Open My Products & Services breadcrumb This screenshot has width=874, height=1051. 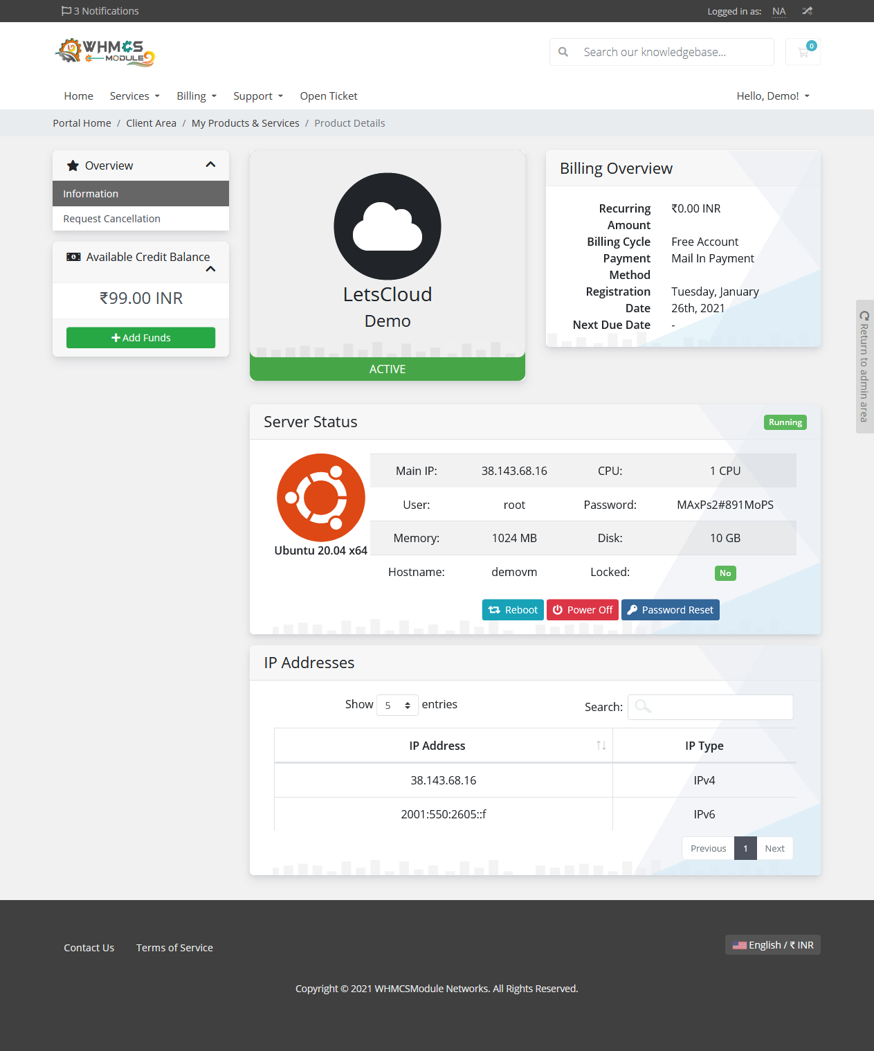[246, 123]
